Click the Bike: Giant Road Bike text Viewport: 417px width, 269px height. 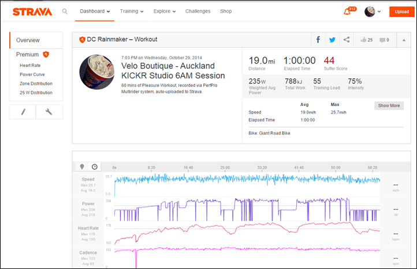click(x=269, y=133)
